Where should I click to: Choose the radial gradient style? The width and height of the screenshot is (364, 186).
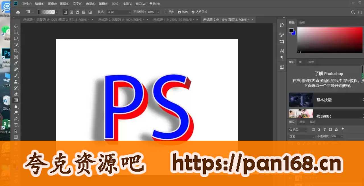click(x=71, y=12)
